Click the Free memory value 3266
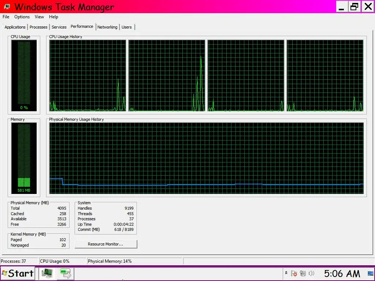 [x=62, y=224]
